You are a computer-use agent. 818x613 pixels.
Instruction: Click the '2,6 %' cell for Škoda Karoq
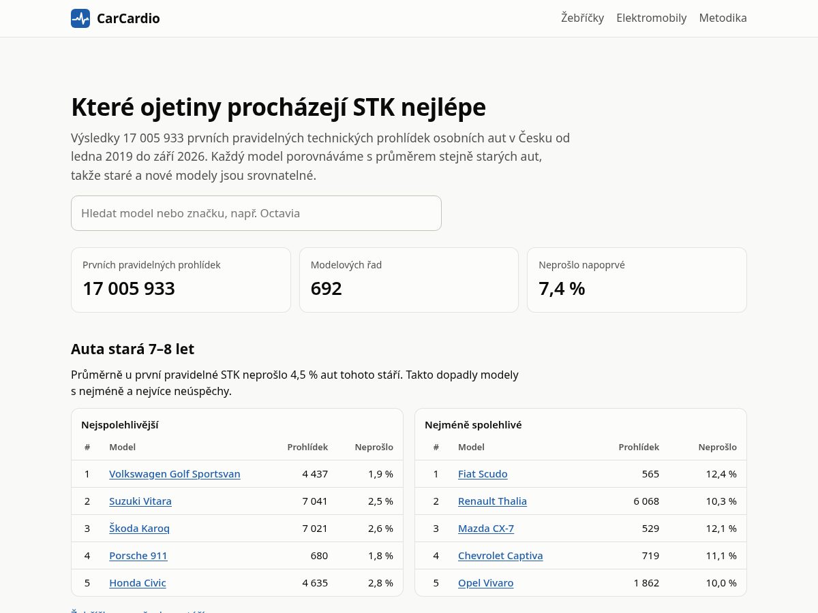click(x=380, y=529)
